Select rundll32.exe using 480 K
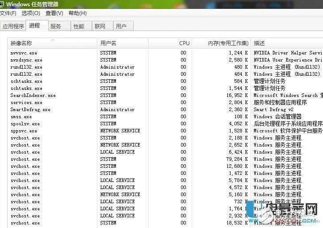This screenshot has height=228, width=323. 165,67
